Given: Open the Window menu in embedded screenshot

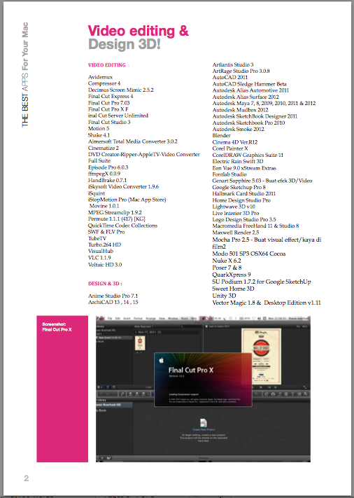Looking at the screenshot, I should (x=173, y=318).
